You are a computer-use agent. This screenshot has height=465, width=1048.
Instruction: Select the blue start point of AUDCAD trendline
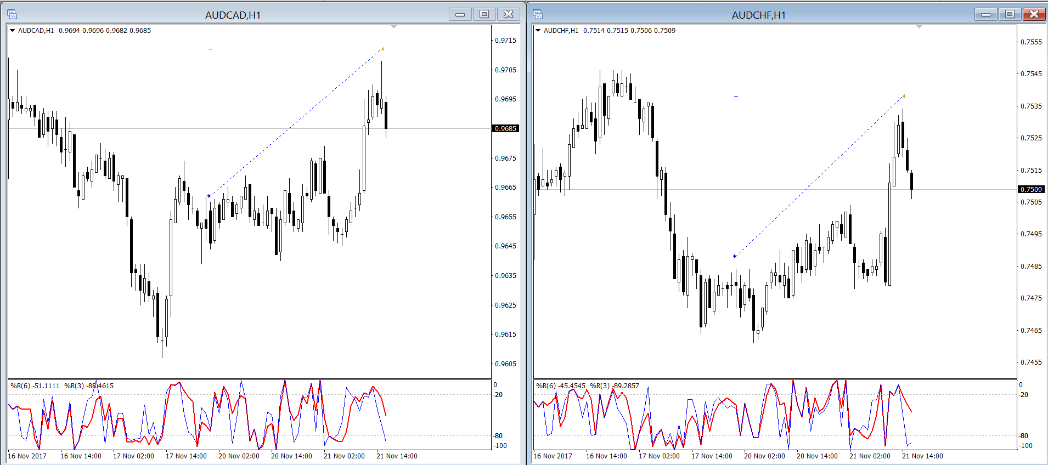coord(209,196)
